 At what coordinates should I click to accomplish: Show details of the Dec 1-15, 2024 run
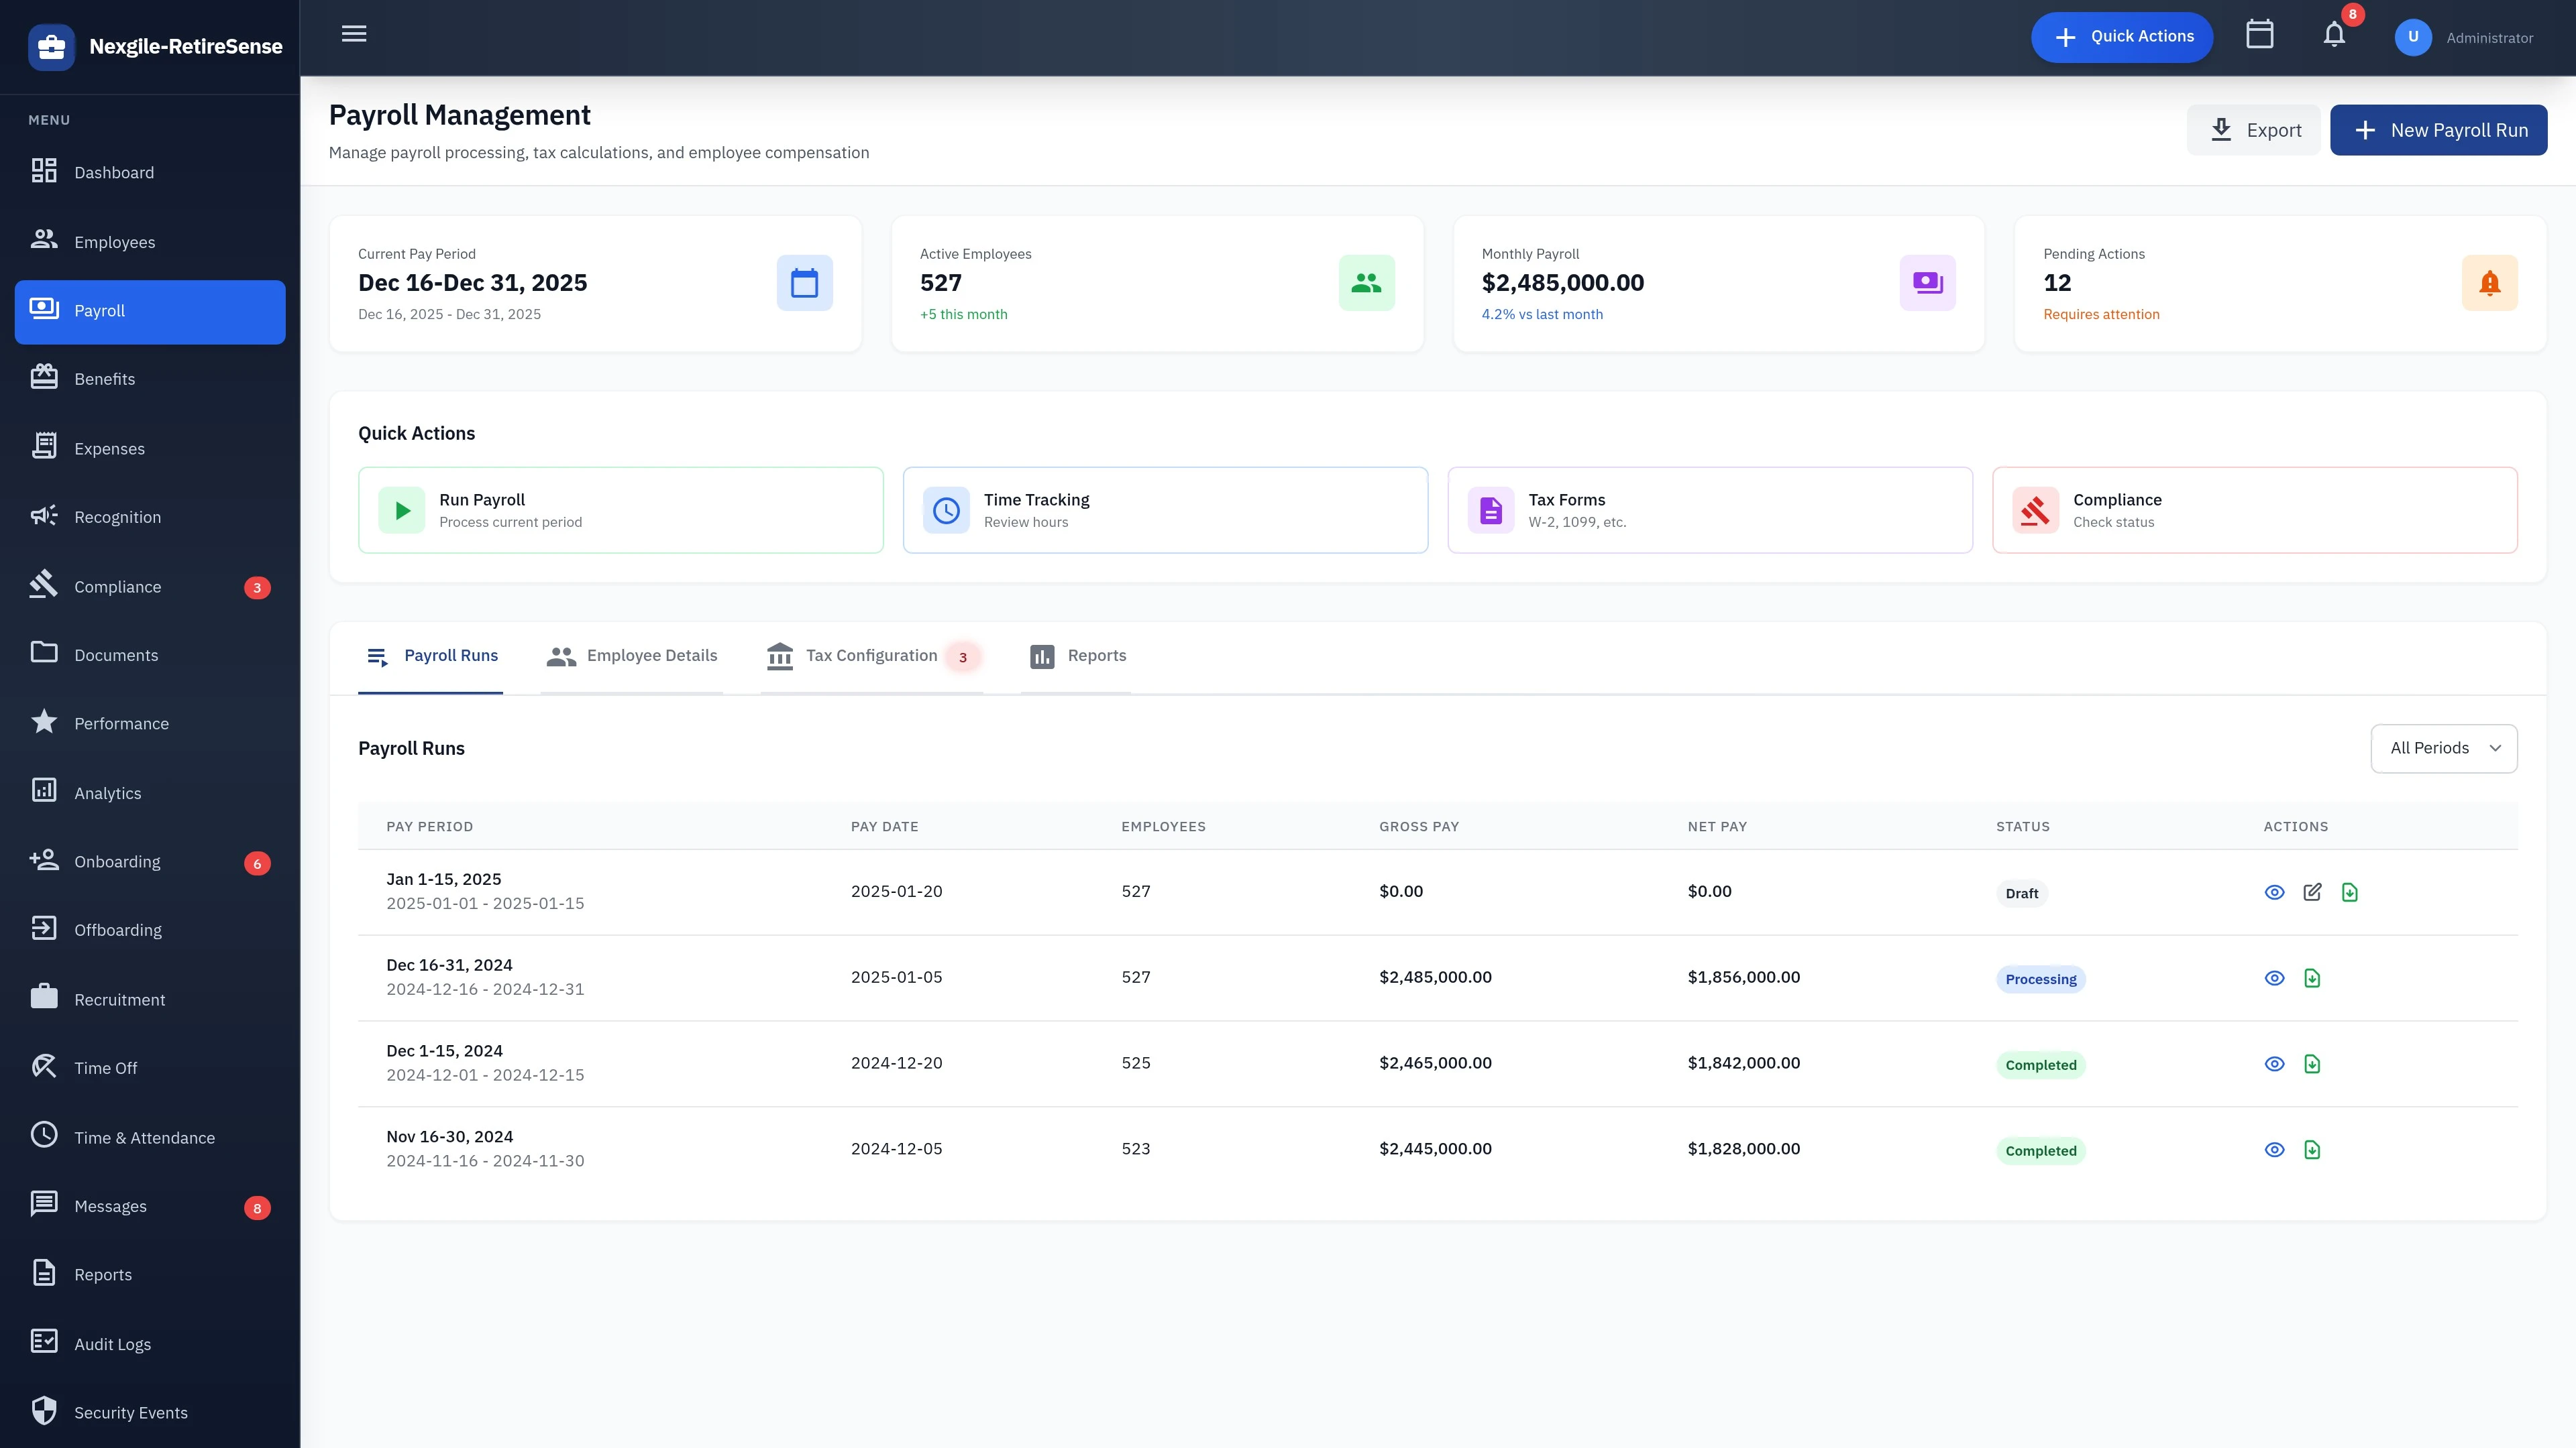[2274, 1063]
